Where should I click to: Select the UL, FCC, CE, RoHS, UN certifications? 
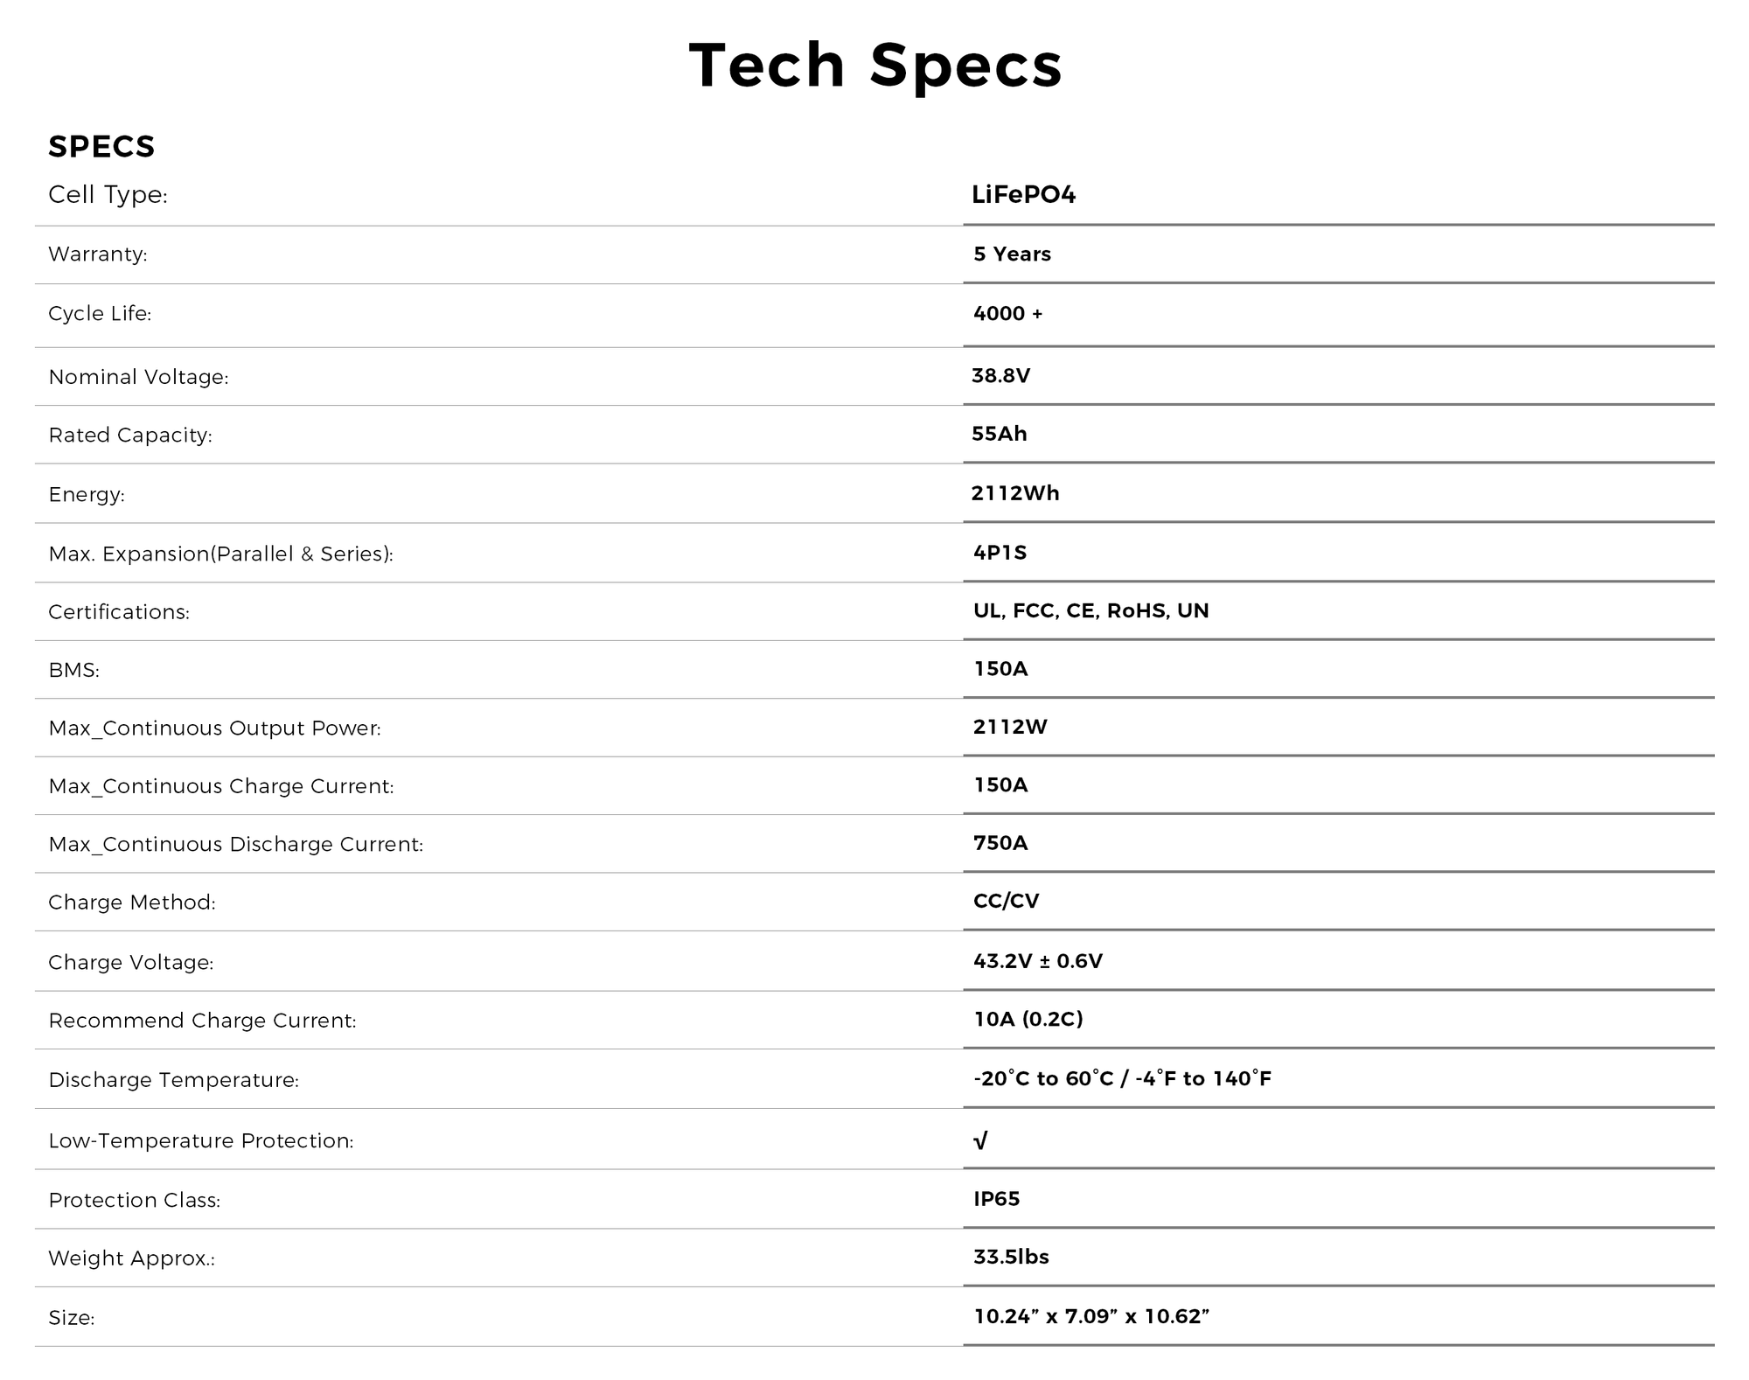tap(1091, 610)
